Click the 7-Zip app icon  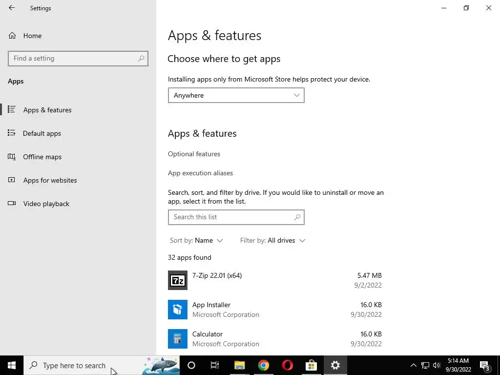click(x=178, y=280)
